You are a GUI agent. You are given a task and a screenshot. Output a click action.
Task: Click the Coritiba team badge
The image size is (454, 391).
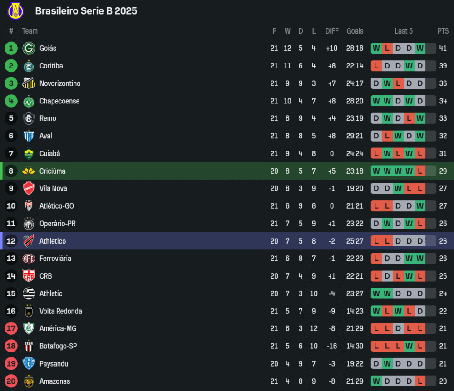29,66
